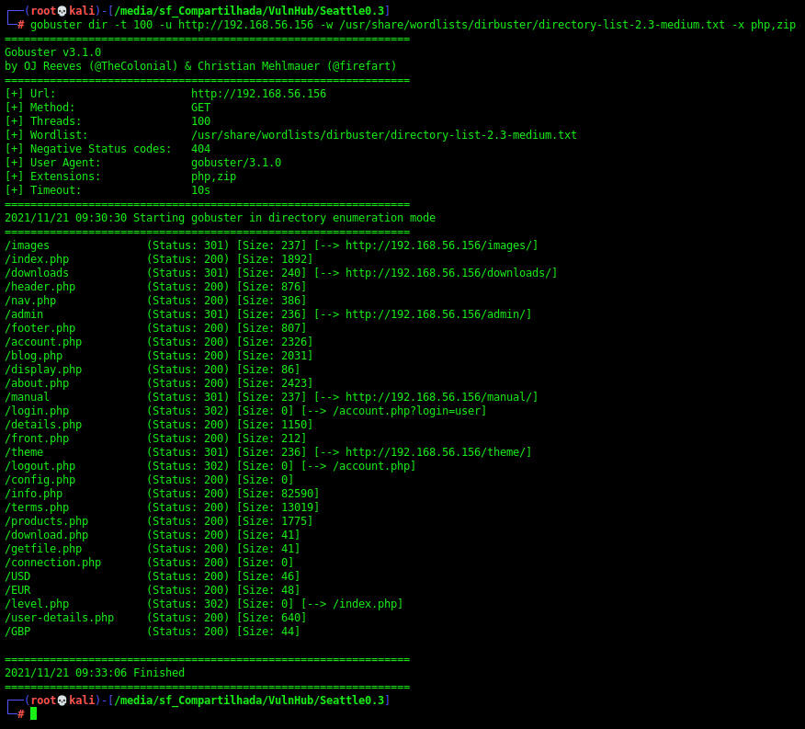Click the /display.php result path
The width and height of the screenshot is (805, 729).
pyautogui.click(x=43, y=370)
